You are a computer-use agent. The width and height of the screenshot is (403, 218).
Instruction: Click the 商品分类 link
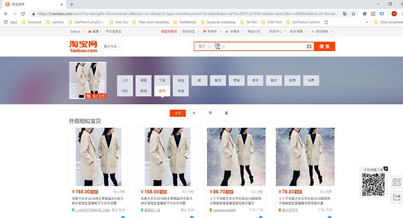(x=254, y=31)
